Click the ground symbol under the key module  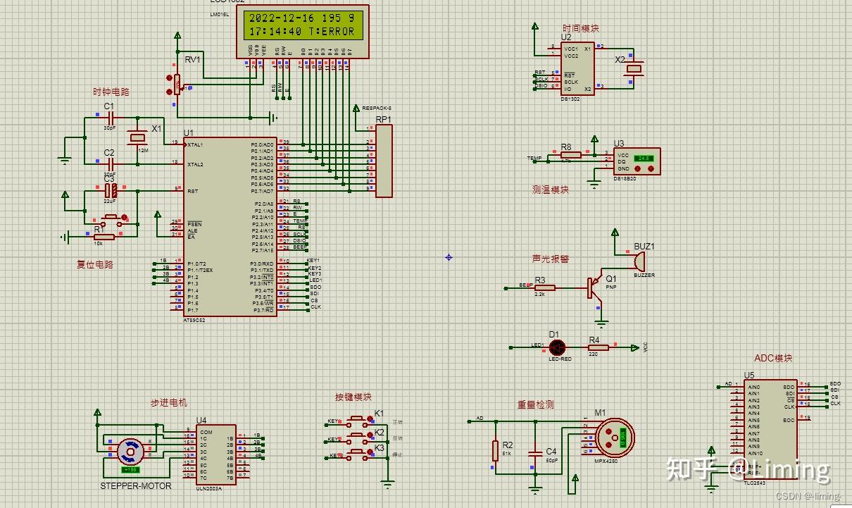point(387,483)
